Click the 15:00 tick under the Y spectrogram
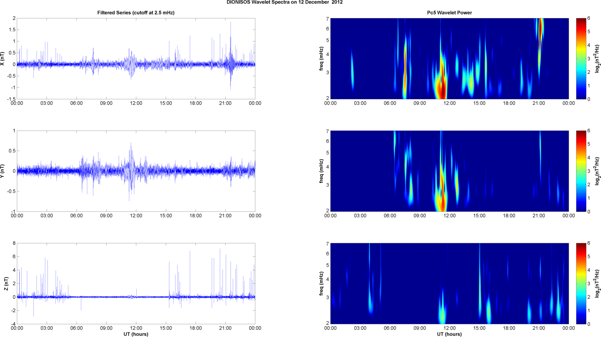Viewport: 601px width, 337px height. (x=479, y=215)
